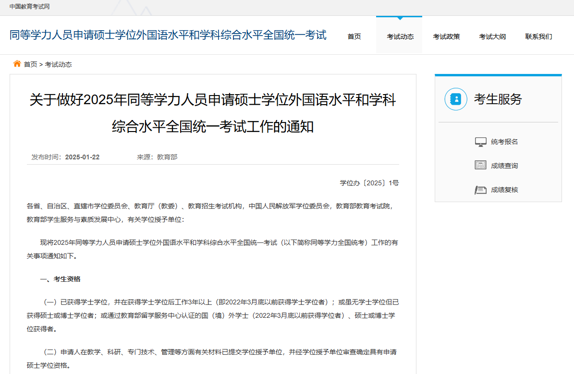The height and width of the screenshot is (374, 574).
Task: Click the article headline about 2025年 exam notice
Action: (213, 113)
